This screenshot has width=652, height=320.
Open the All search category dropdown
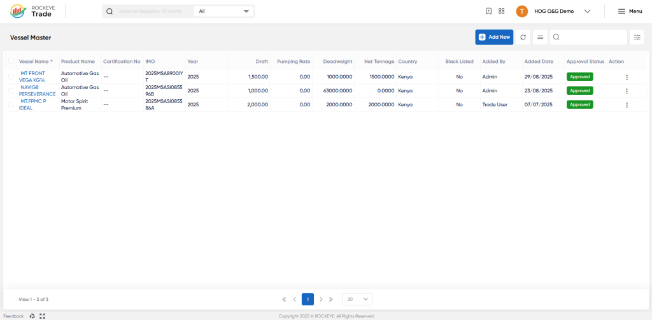pos(223,11)
